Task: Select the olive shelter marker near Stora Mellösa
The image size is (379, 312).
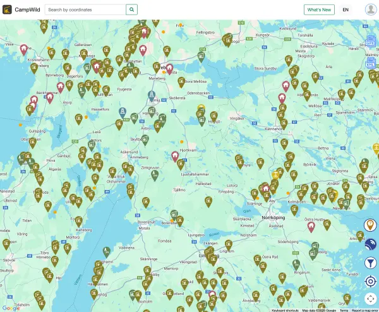Action: pyautogui.click(x=181, y=81)
